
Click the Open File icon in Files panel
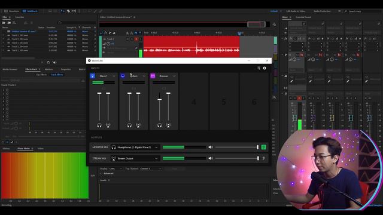[4, 23]
